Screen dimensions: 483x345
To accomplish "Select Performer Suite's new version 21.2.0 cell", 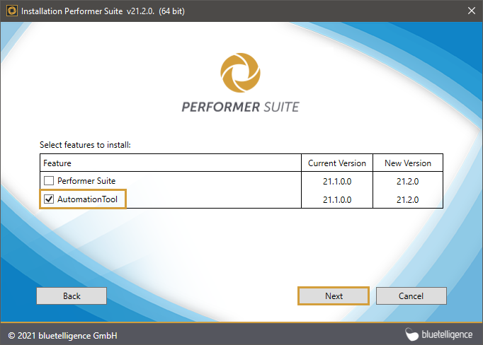I will coord(408,181).
